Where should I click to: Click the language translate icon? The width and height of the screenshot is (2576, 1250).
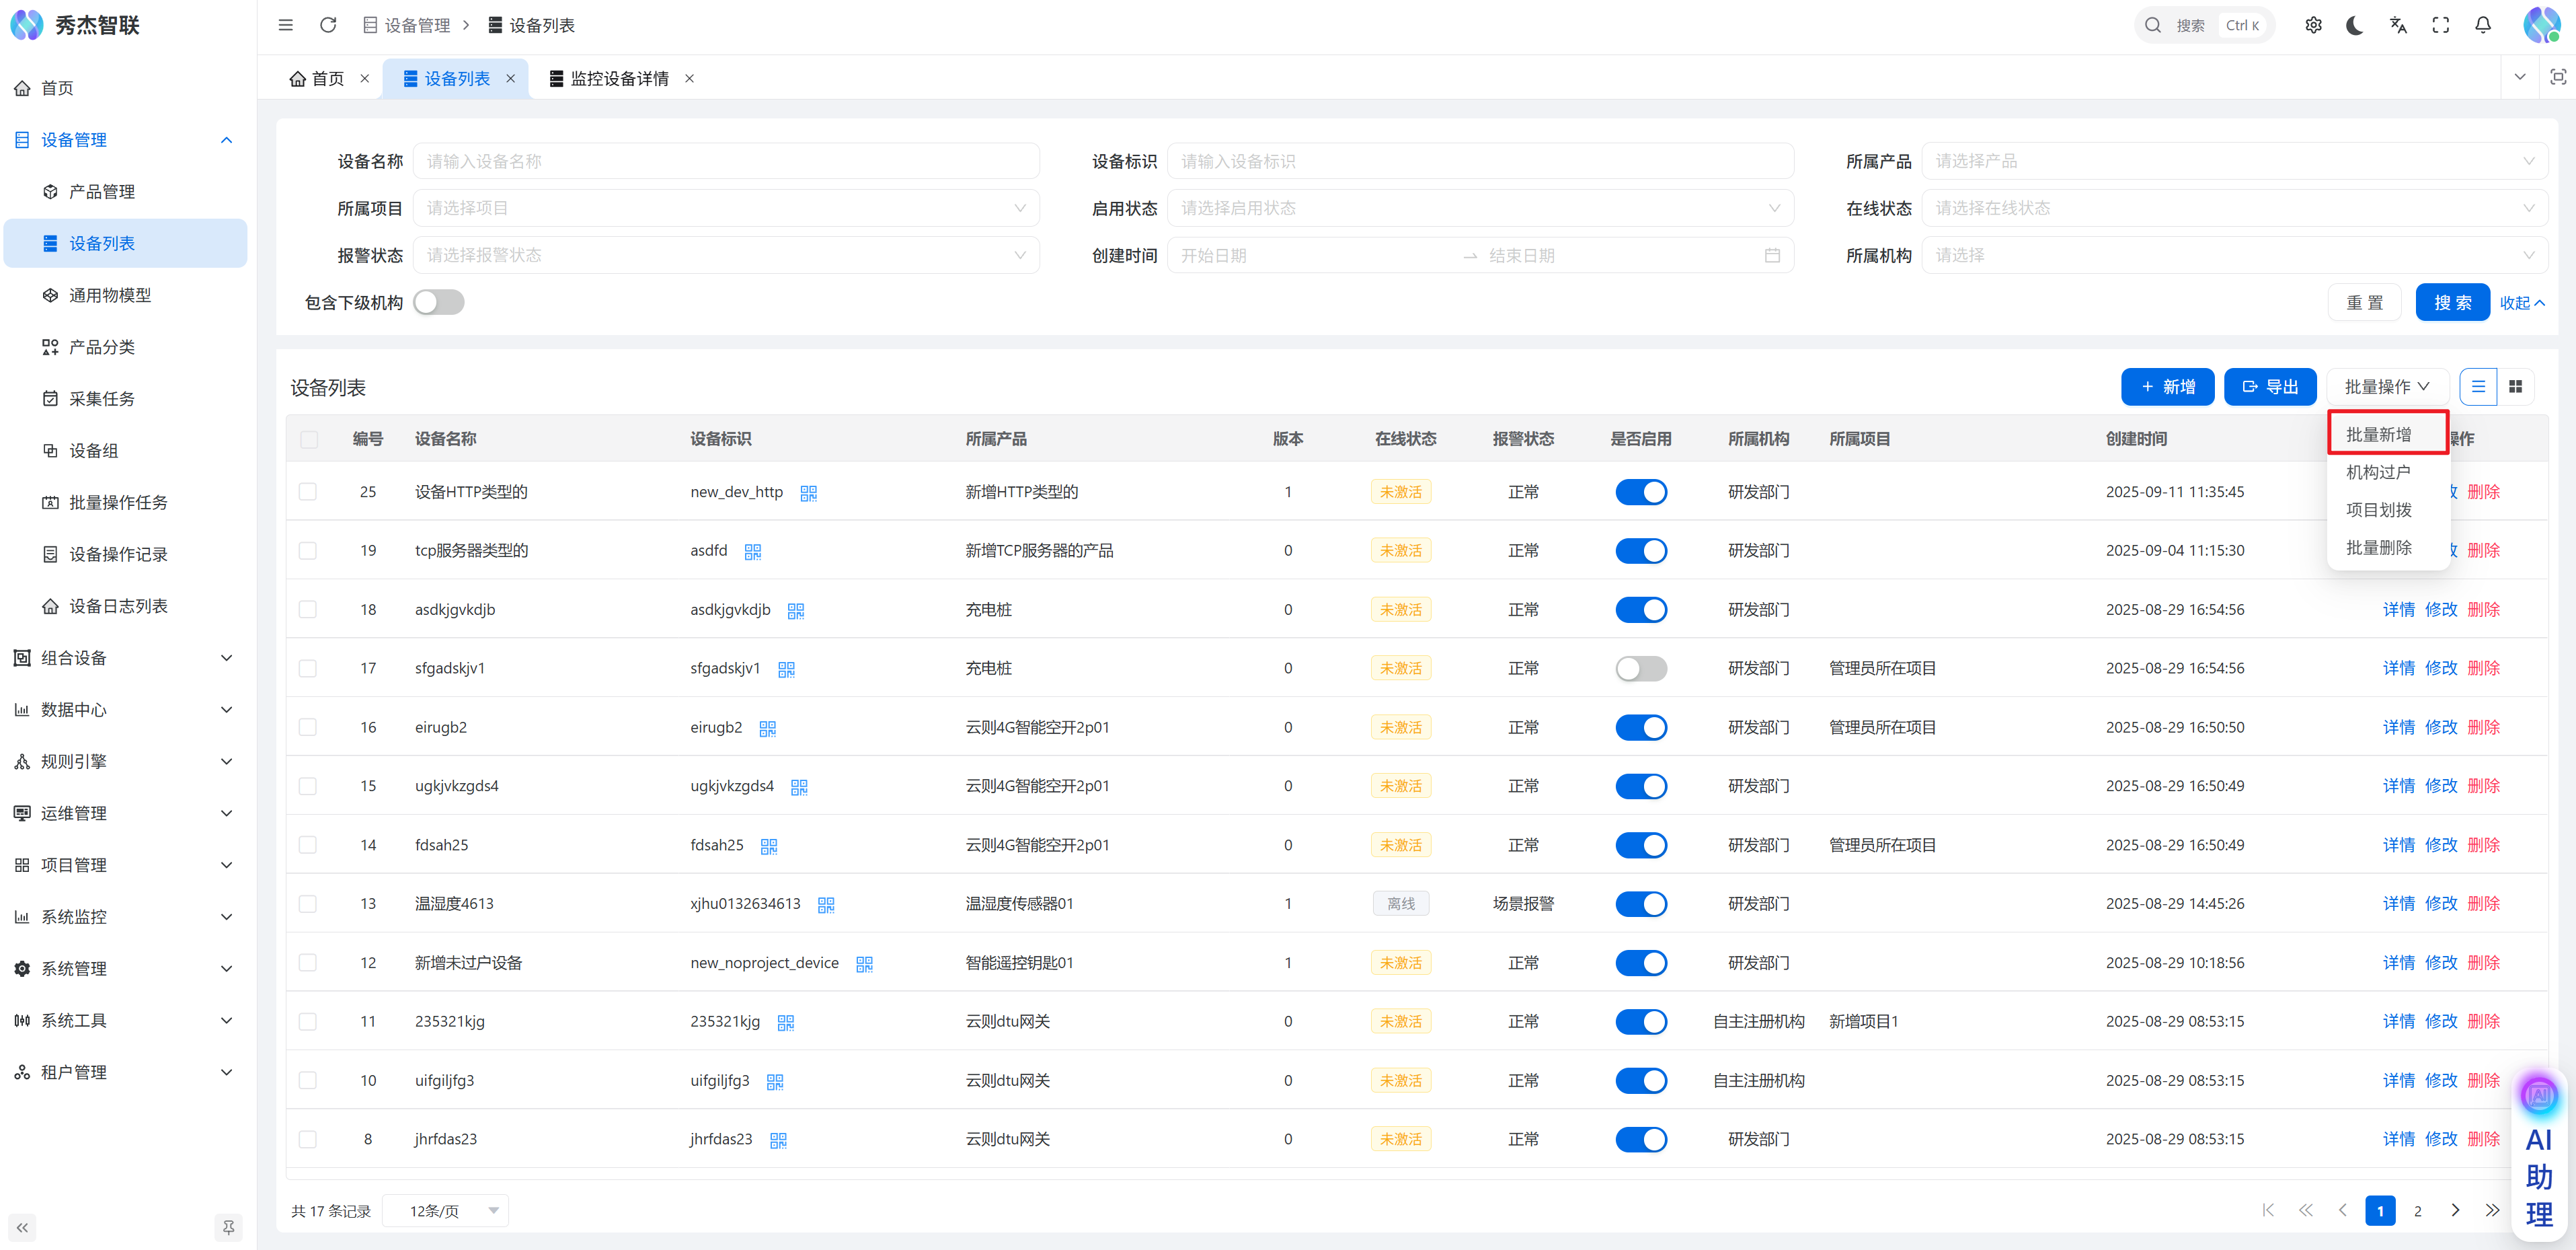pyautogui.click(x=2398, y=25)
